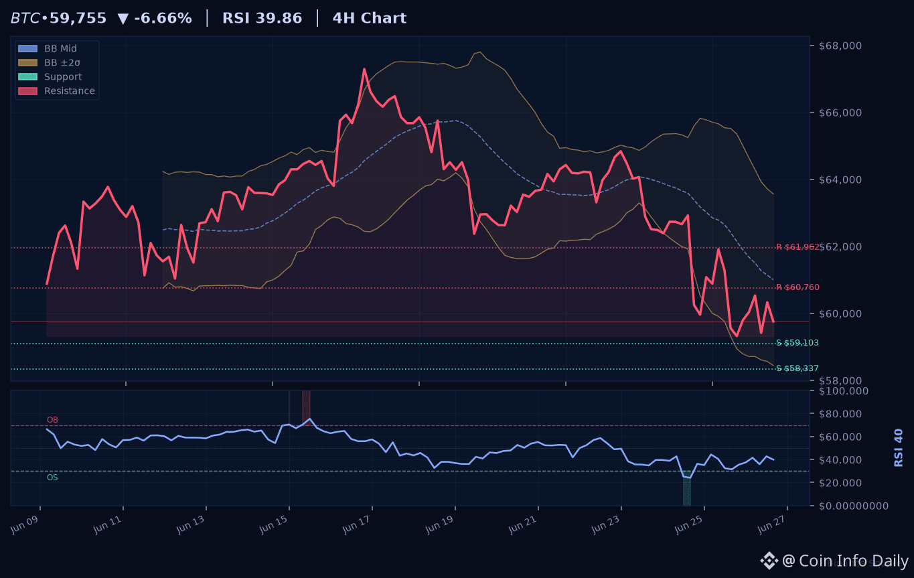Screen dimensions: 914x578
Task: Select the "S $59,103" support level label
Action: [x=797, y=343]
